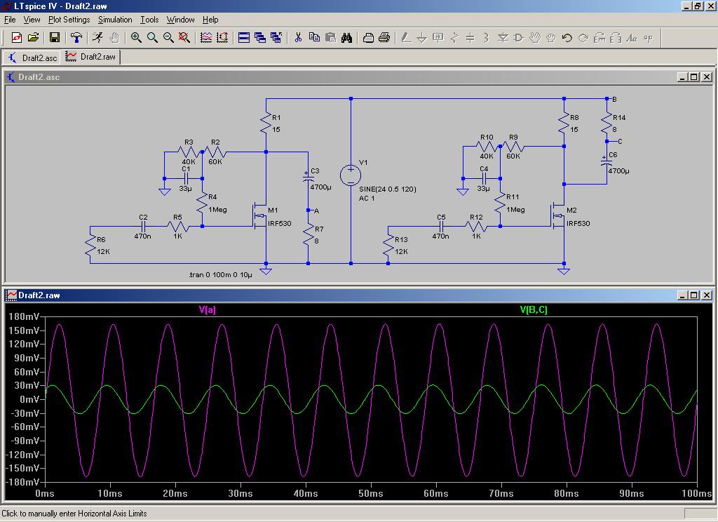Click the M2 IRF530 MOSFET symbol

559,216
